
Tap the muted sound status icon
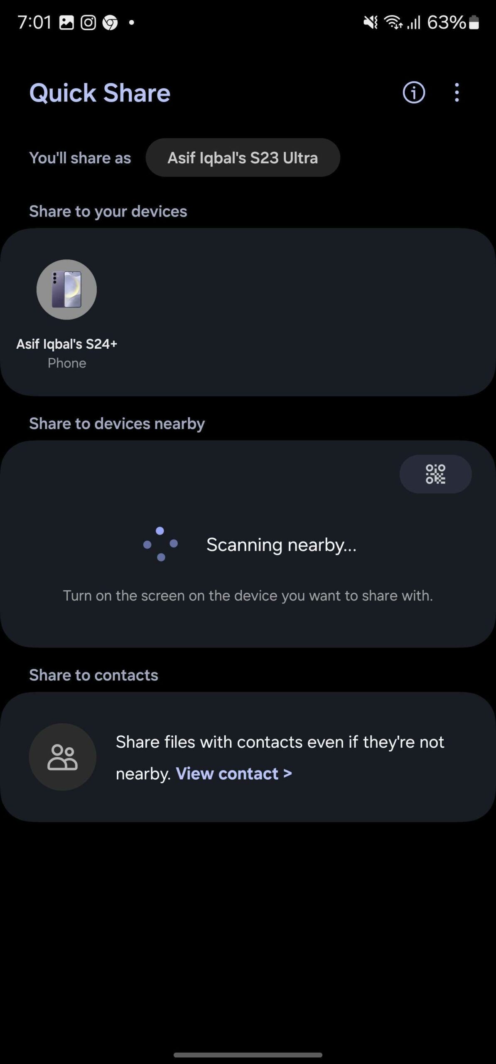pyautogui.click(x=371, y=22)
